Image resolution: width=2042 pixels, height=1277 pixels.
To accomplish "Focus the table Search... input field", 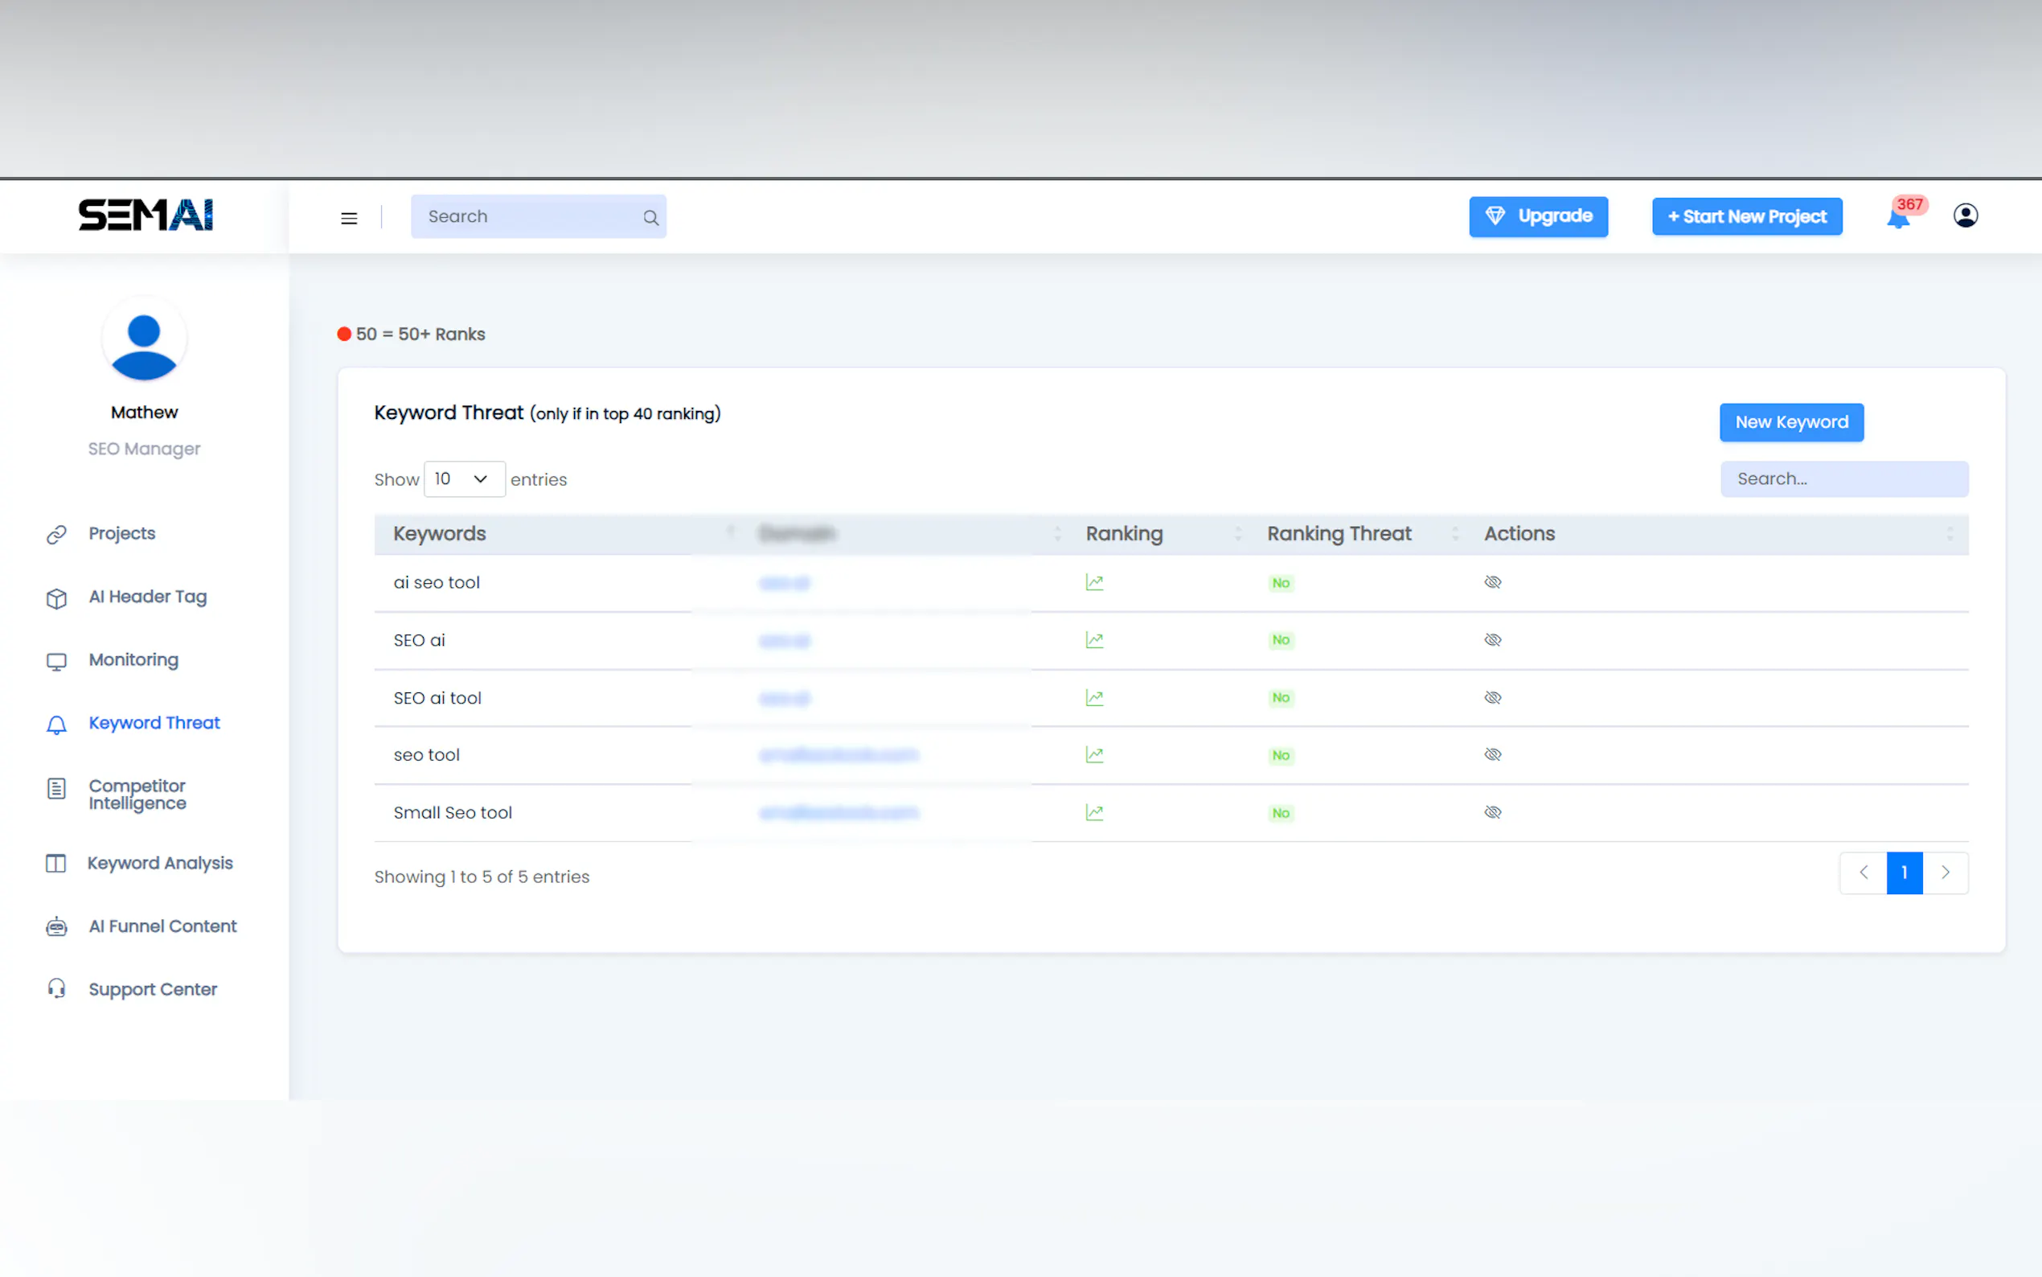I will 1843,479.
